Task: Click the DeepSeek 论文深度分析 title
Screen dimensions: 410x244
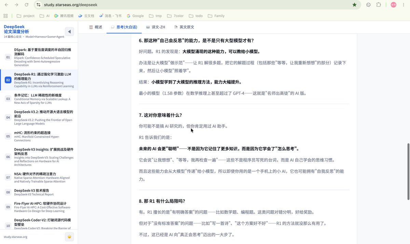Action: tap(16, 29)
